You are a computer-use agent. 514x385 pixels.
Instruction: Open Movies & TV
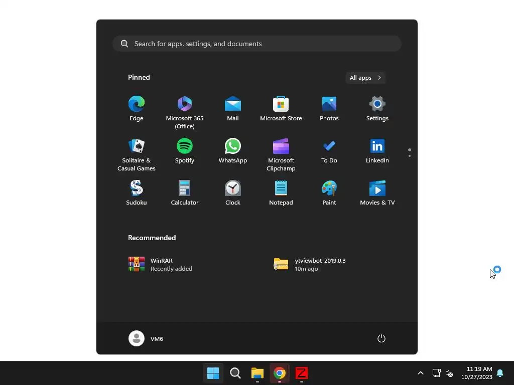coord(377,193)
